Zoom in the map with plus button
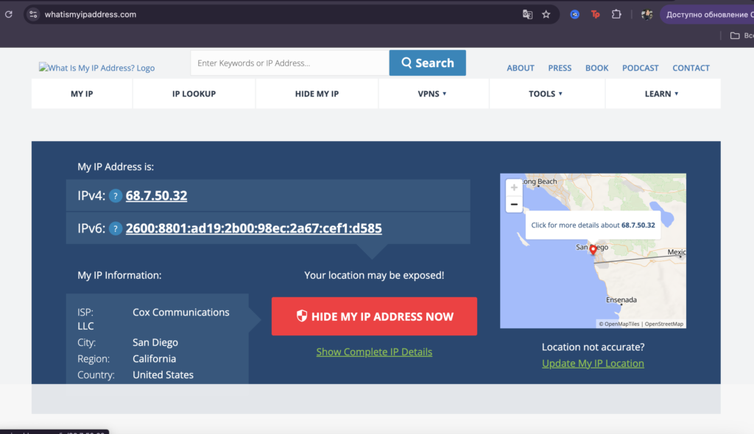 514,188
